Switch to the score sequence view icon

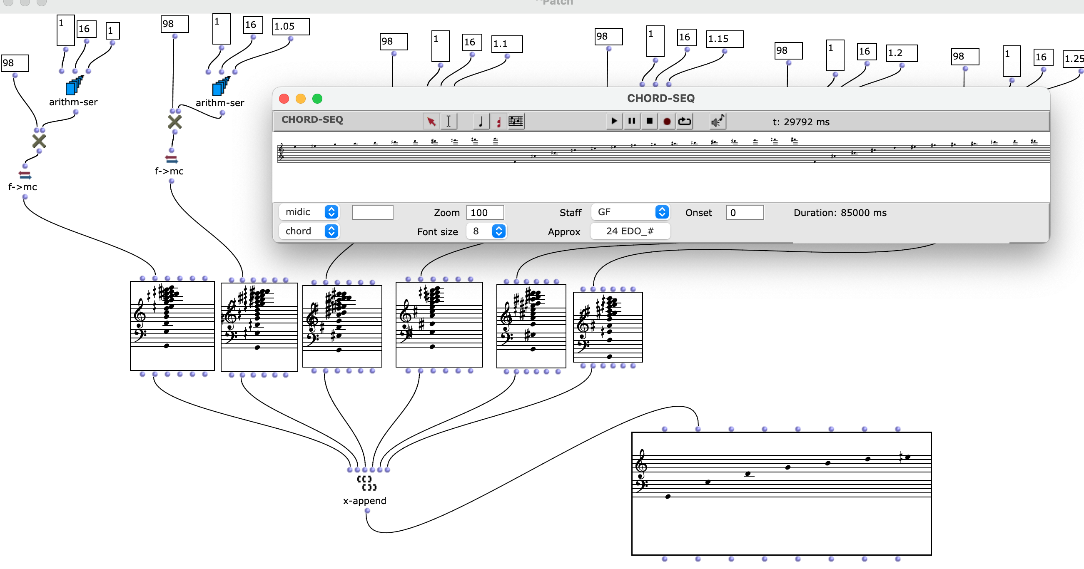(516, 121)
